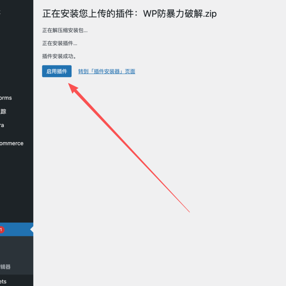
Task: Click the partially visible top sidebar item
Action: (1, 11)
